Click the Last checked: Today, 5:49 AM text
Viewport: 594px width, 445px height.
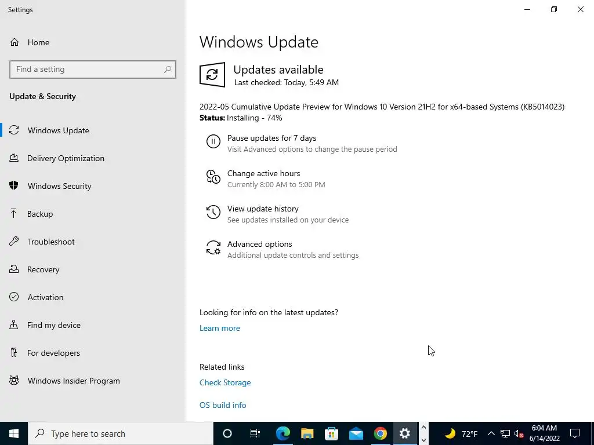point(287,82)
